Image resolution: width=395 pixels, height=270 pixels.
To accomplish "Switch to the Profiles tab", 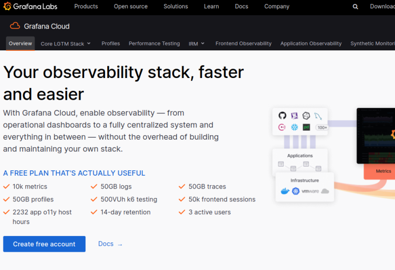I will tap(111, 43).
